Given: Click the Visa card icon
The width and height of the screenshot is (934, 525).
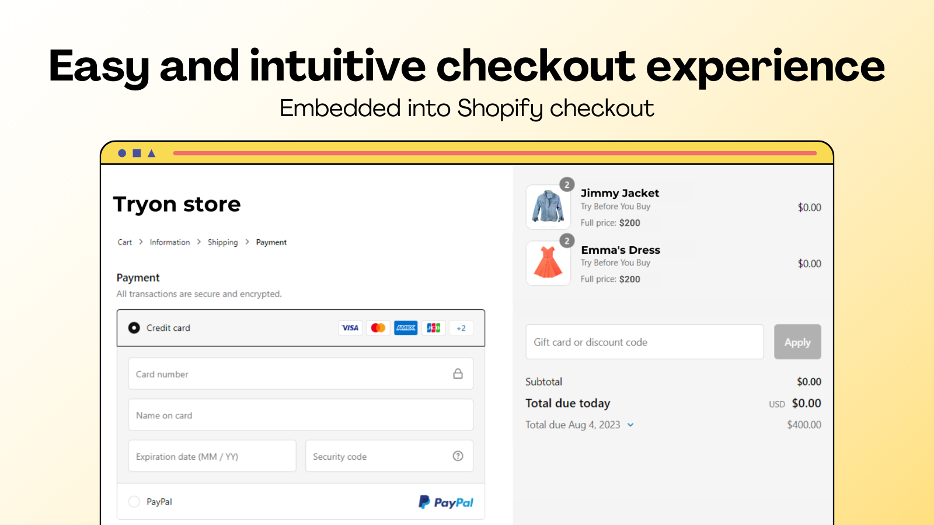Looking at the screenshot, I should (350, 328).
